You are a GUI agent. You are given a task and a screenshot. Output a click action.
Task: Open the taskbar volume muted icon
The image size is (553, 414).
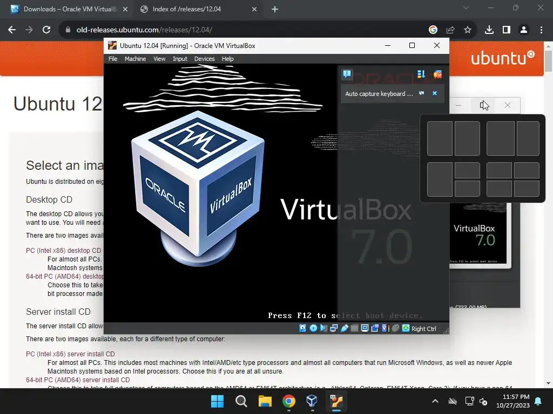pos(483,401)
